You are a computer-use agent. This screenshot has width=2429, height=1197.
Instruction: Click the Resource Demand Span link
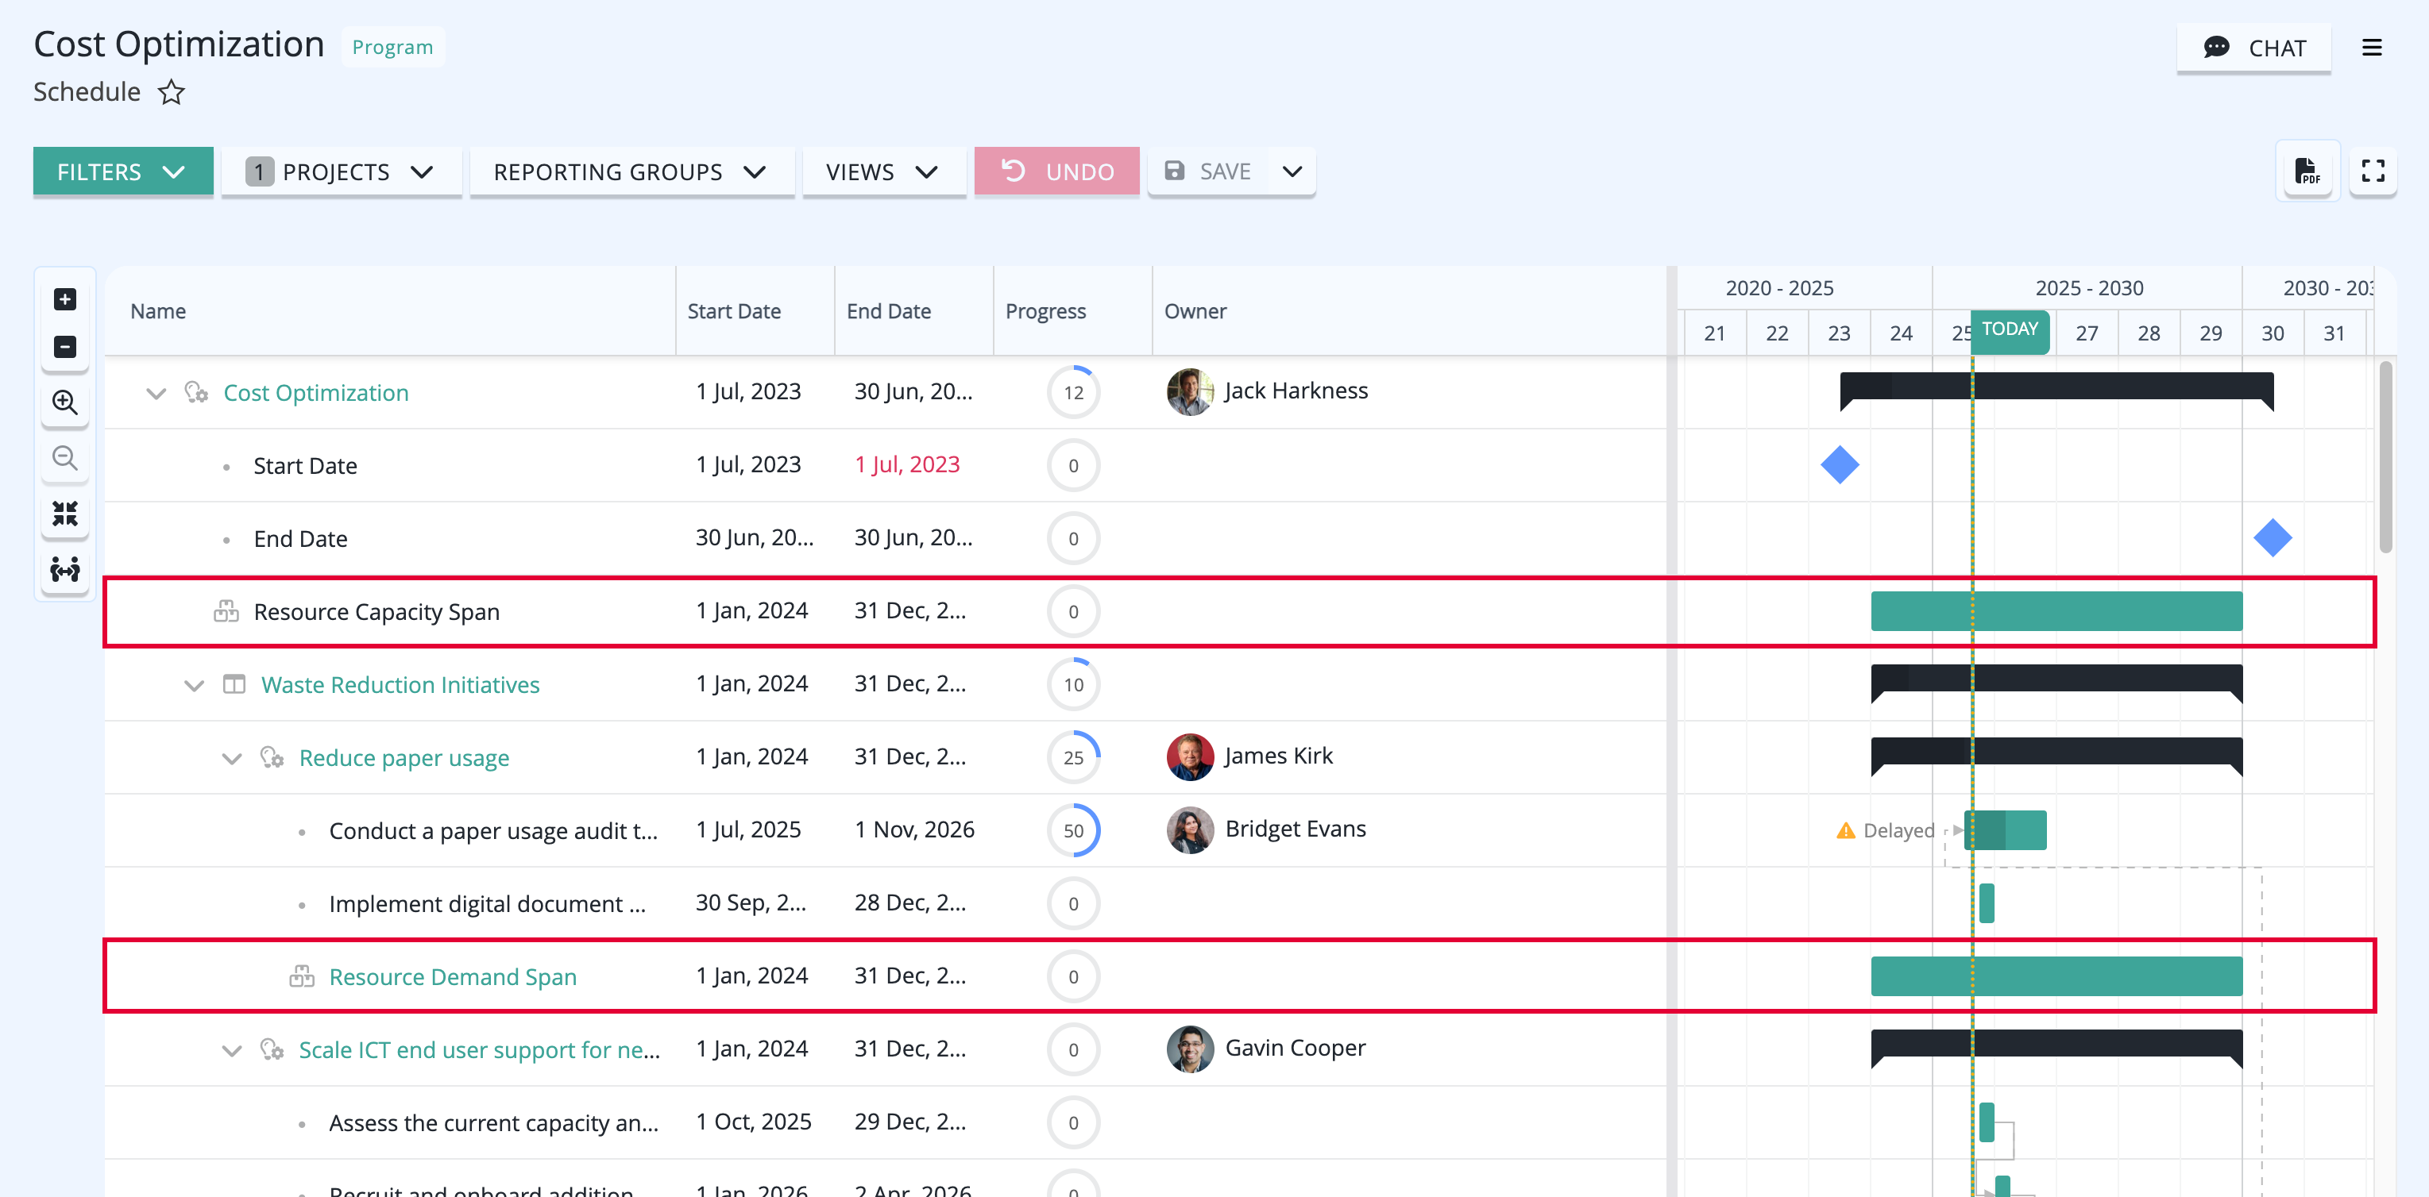pos(453,977)
